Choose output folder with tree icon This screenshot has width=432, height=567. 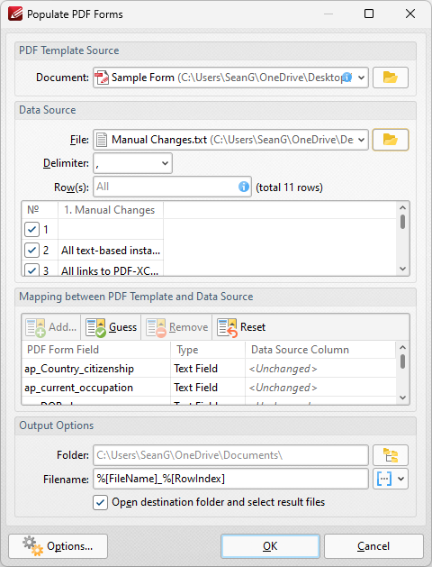click(390, 455)
